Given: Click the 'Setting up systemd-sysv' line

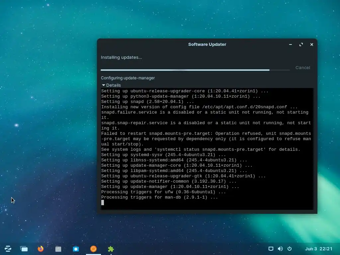Looking at the screenshot, I should point(163,155).
